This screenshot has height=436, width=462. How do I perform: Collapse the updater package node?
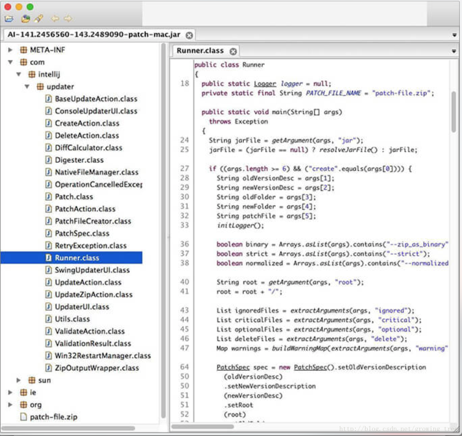tap(27, 87)
